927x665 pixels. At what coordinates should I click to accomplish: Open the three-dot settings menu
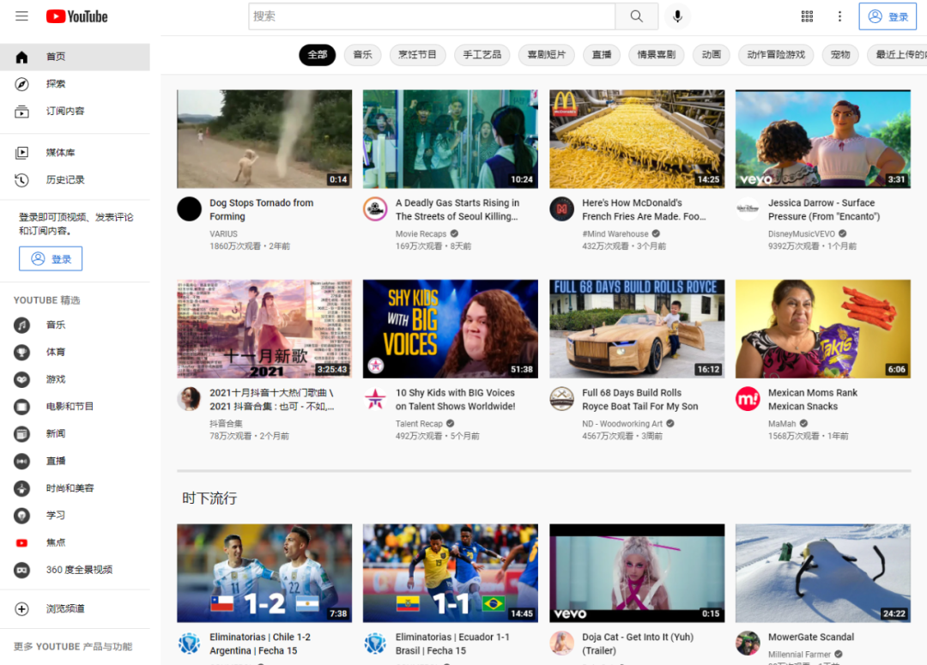click(x=839, y=16)
